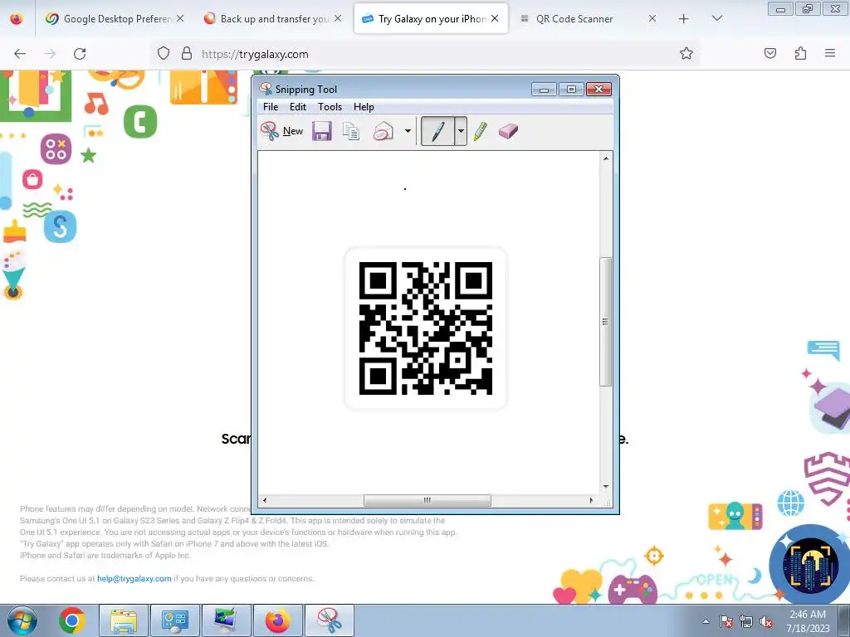850x637 pixels.
Task: Click the scroll down arrow in Snipping Tool
Action: (605, 487)
